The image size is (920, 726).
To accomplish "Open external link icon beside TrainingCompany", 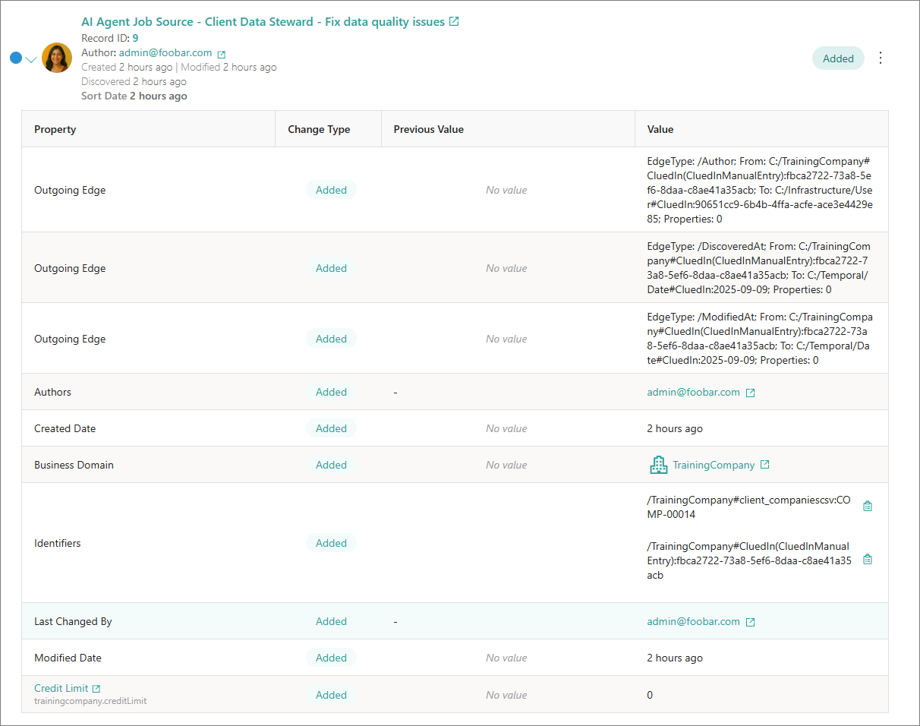I will (765, 465).
